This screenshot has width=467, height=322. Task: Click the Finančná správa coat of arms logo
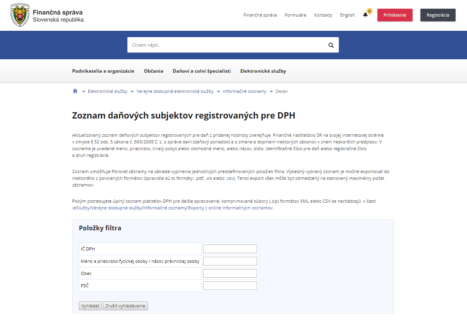[20, 15]
